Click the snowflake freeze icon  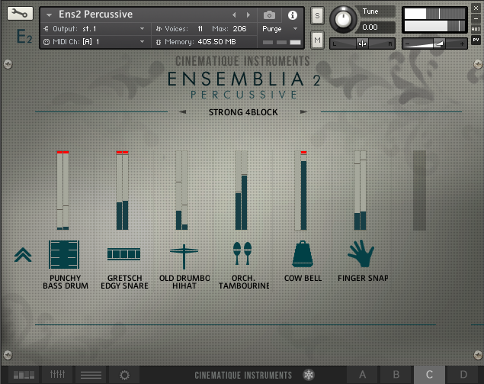coord(309,375)
